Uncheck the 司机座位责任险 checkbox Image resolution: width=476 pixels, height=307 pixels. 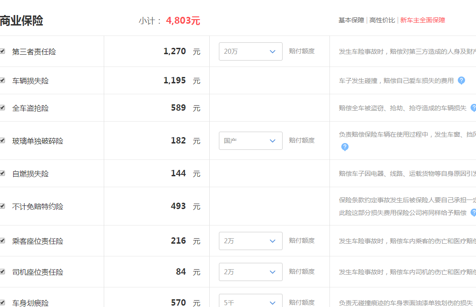pyautogui.click(x=2, y=272)
